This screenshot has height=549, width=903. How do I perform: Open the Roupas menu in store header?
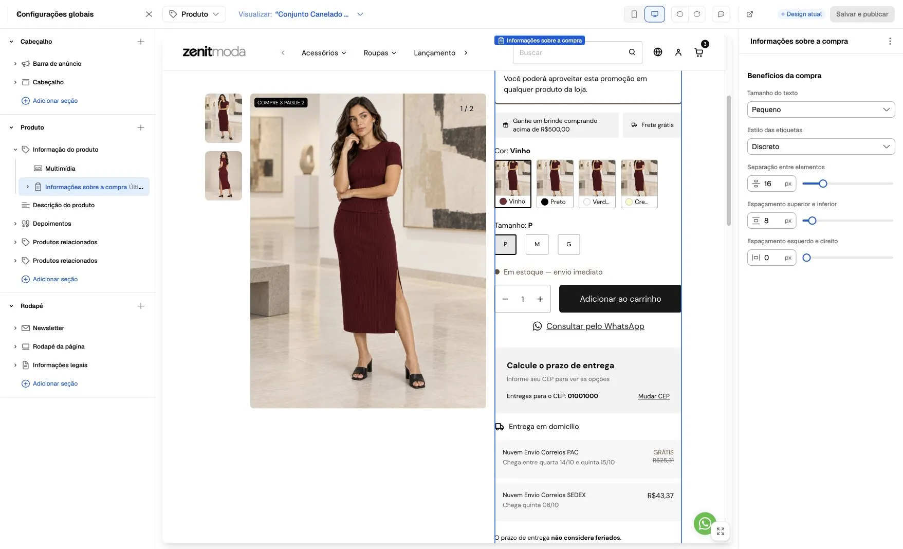(380, 53)
